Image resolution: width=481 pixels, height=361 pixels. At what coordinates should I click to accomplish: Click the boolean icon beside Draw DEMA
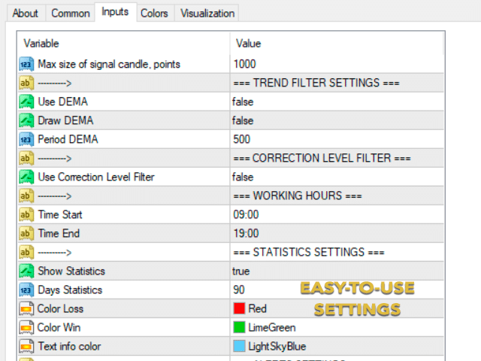[x=26, y=120]
